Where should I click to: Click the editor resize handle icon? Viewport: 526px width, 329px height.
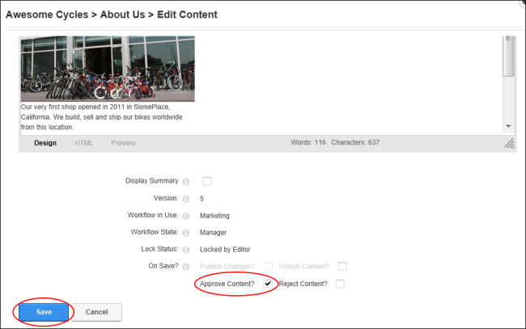[509, 143]
